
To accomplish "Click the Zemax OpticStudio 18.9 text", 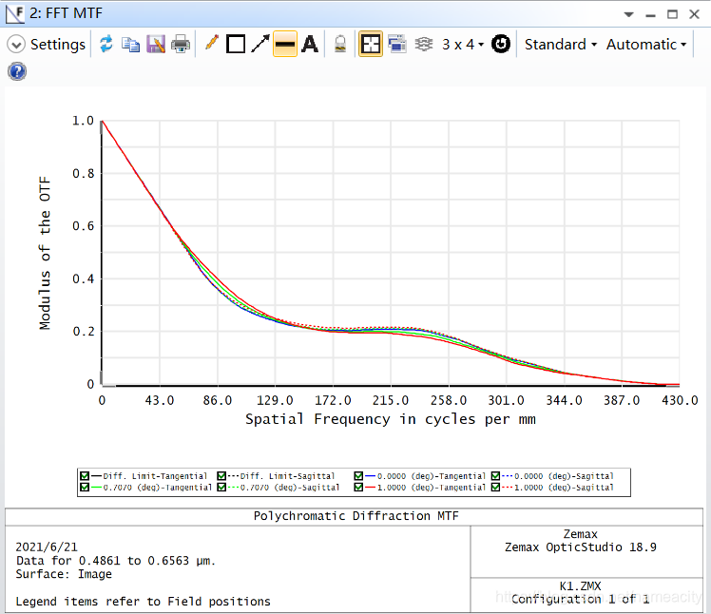I will tap(581, 547).
